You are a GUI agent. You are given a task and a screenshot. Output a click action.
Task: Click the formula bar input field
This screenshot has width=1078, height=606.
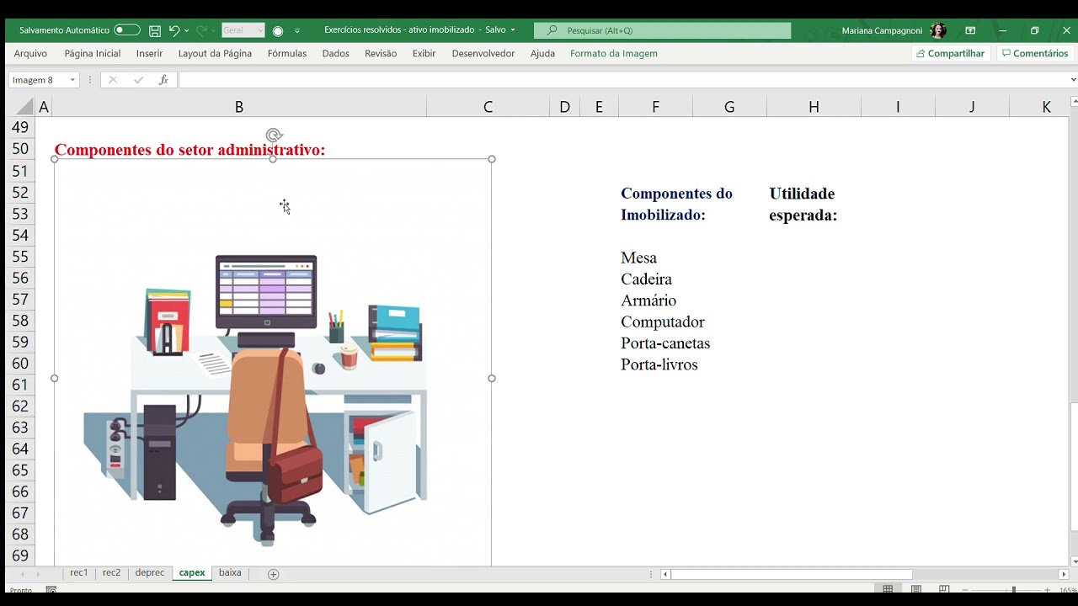(622, 80)
